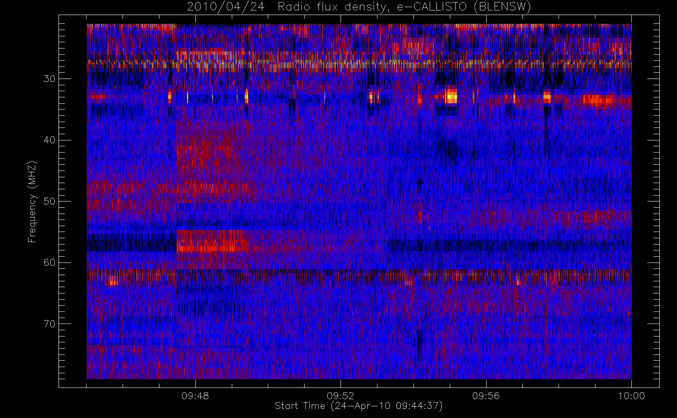Click the 70 MHz frequency tick label

49,324
